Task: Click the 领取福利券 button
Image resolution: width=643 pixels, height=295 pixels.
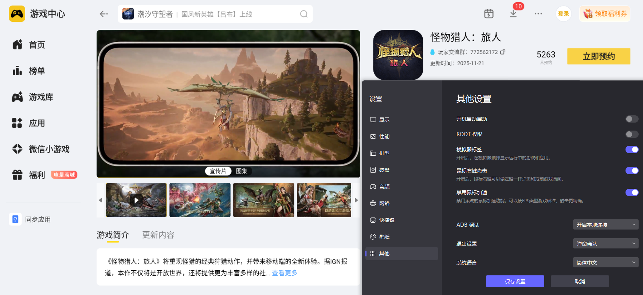Action: point(605,14)
